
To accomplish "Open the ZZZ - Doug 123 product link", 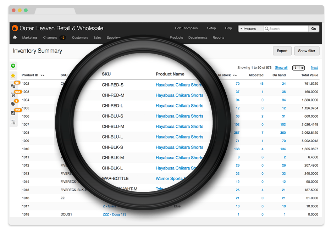I will click(115, 214).
